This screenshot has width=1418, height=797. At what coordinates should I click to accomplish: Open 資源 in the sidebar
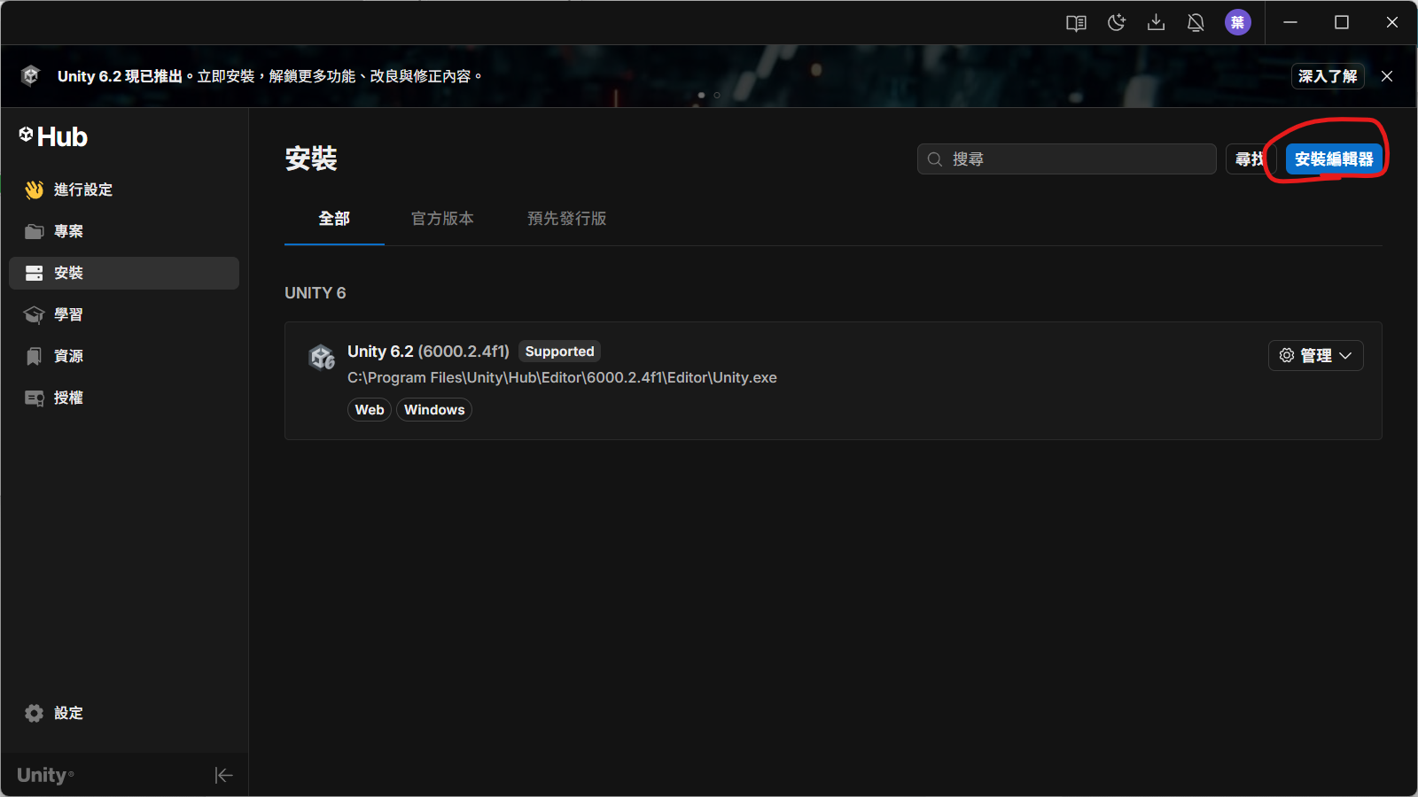coord(124,356)
